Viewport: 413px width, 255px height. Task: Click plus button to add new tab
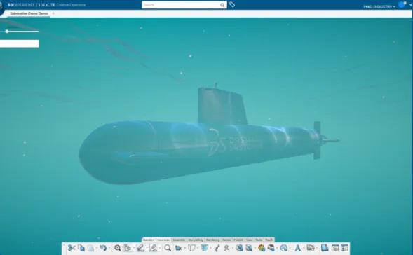[x=53, y=13]
